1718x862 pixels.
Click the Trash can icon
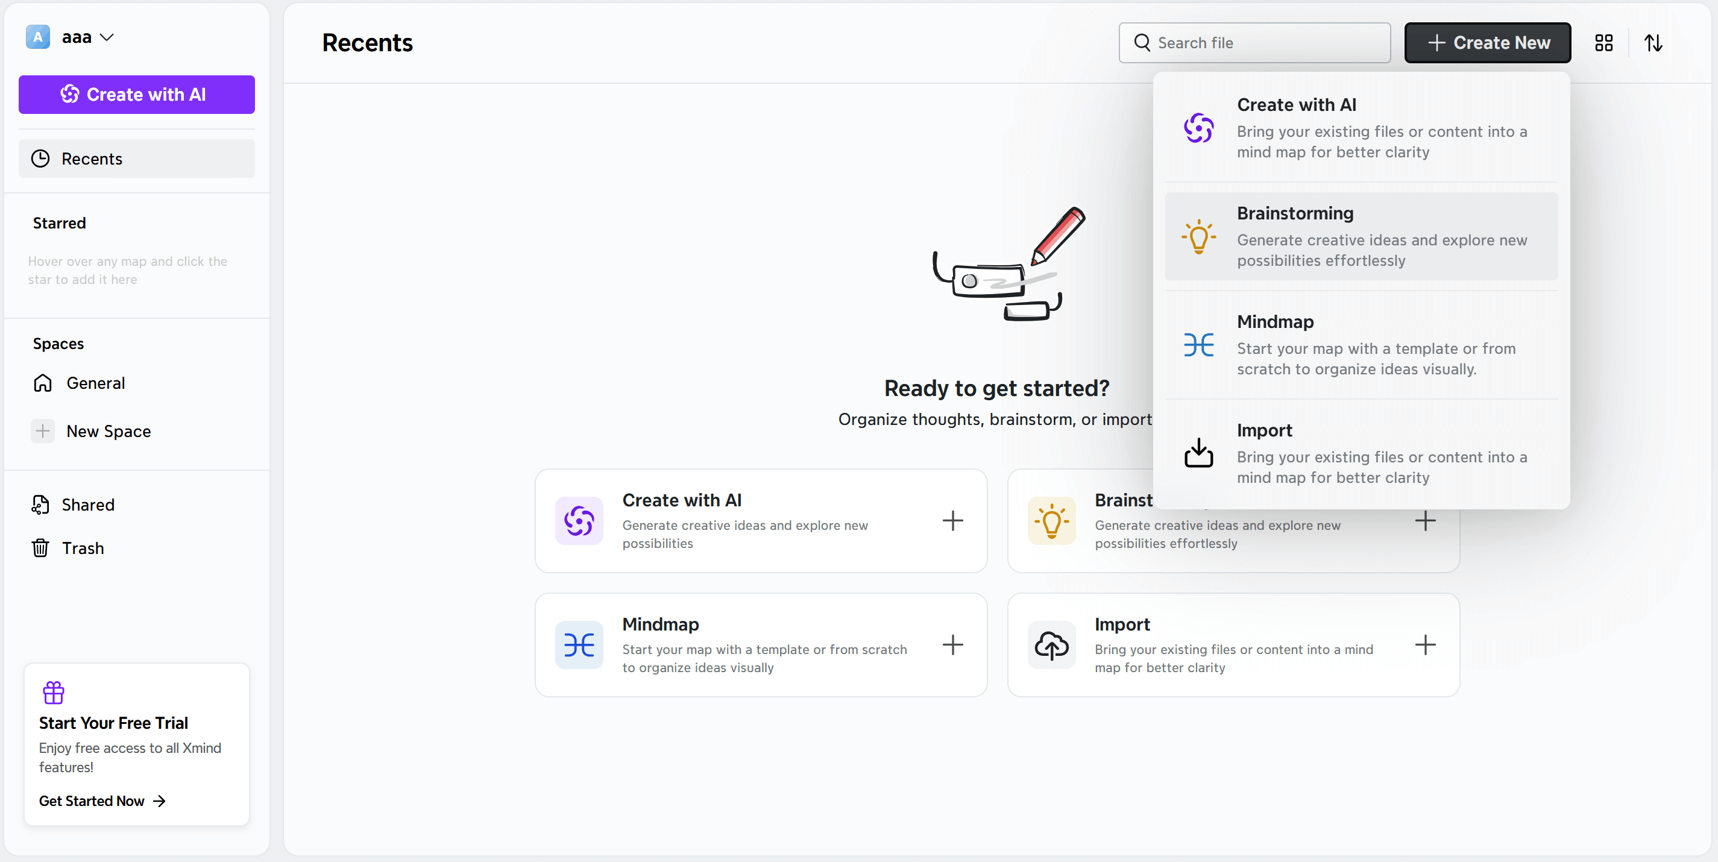(39, 548)
